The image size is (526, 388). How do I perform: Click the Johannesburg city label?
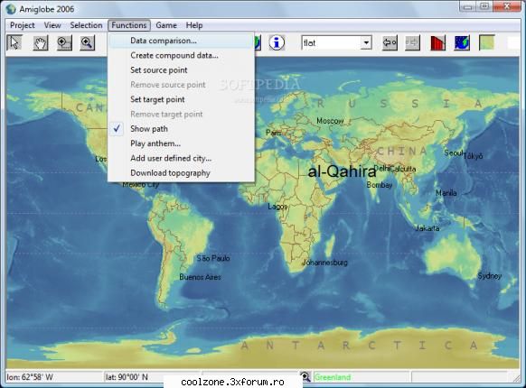pyautogui.click(x=324, y=263)
